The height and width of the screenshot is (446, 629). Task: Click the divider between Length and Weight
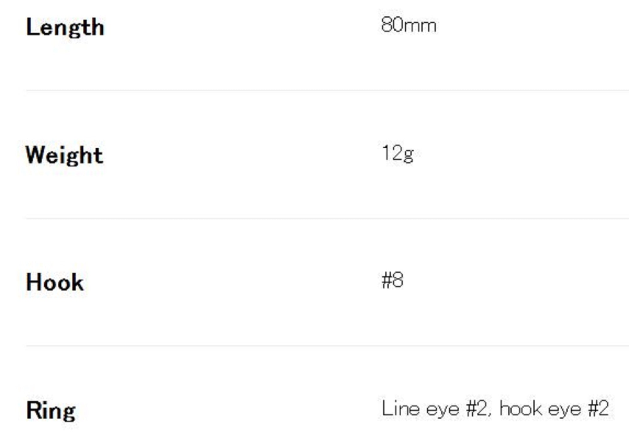click(x=327, y=90)
